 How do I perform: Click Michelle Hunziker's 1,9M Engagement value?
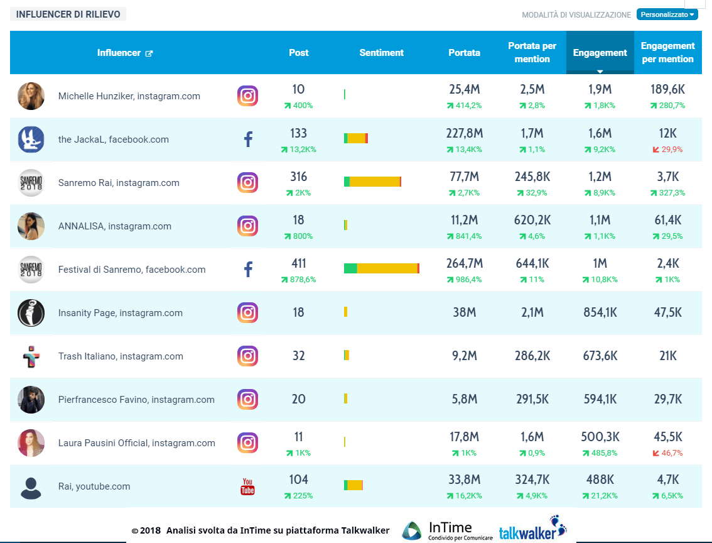click(x=600, y=89)
